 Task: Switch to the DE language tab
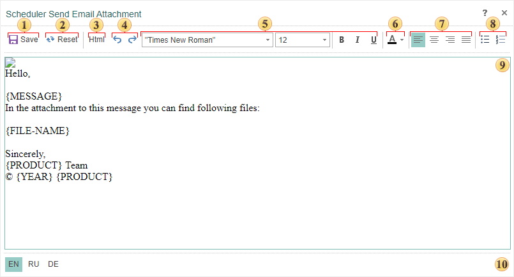click(53, 264)
